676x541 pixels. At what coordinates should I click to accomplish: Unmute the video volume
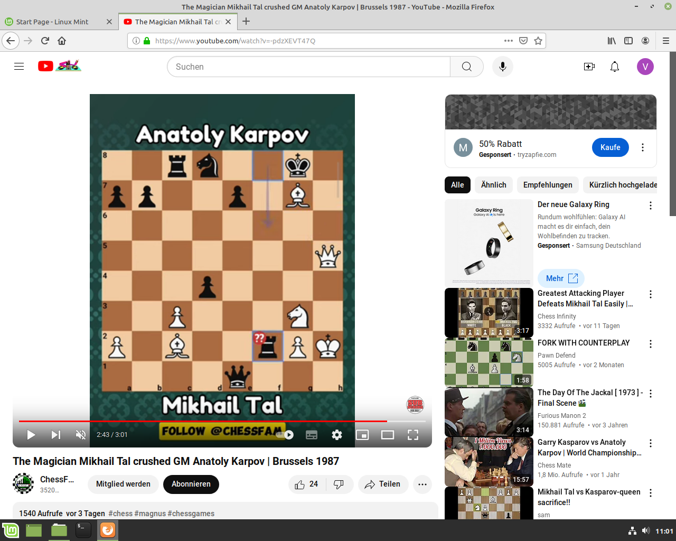[x=81, y=435]
